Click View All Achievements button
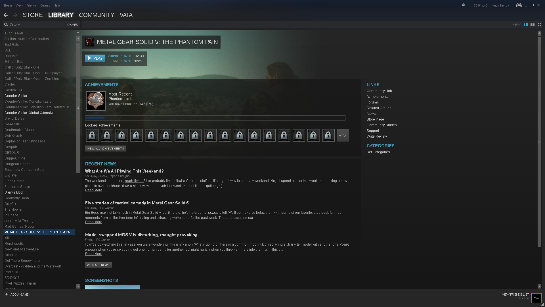 coord(106,148)
